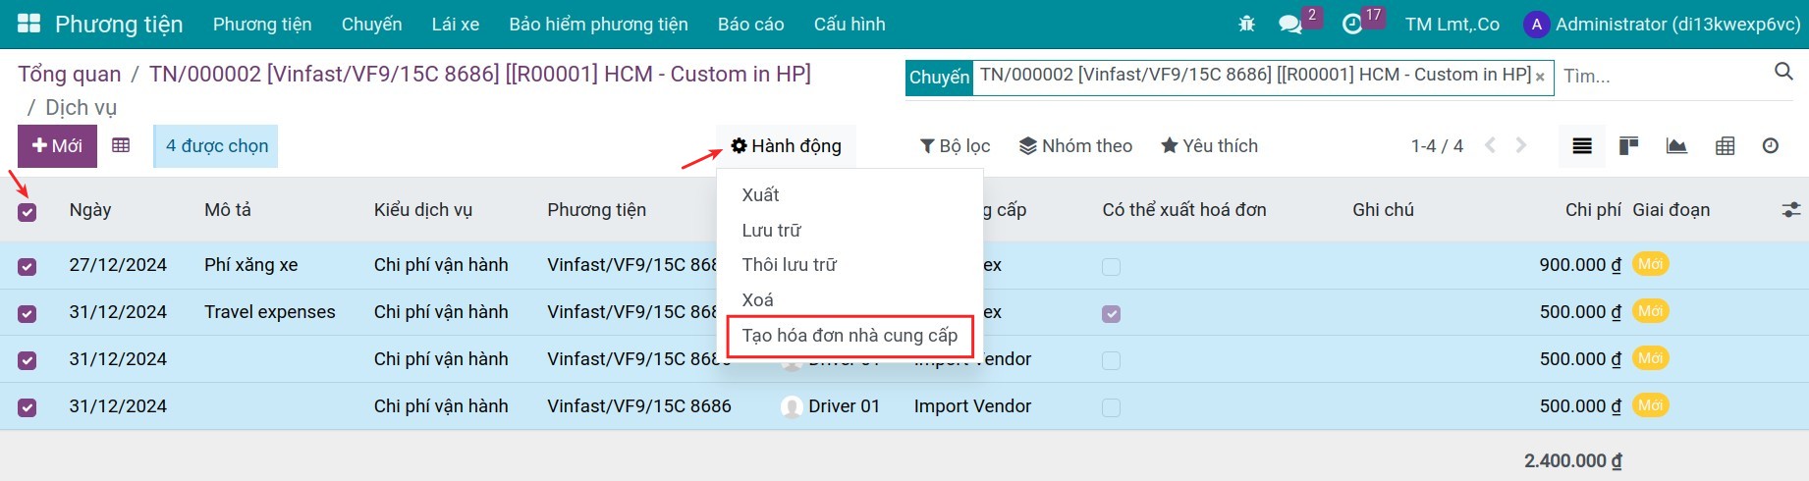
Task: Remove the Chuyến search facet
Action: pyautogui.click(x=1540, y=76)
